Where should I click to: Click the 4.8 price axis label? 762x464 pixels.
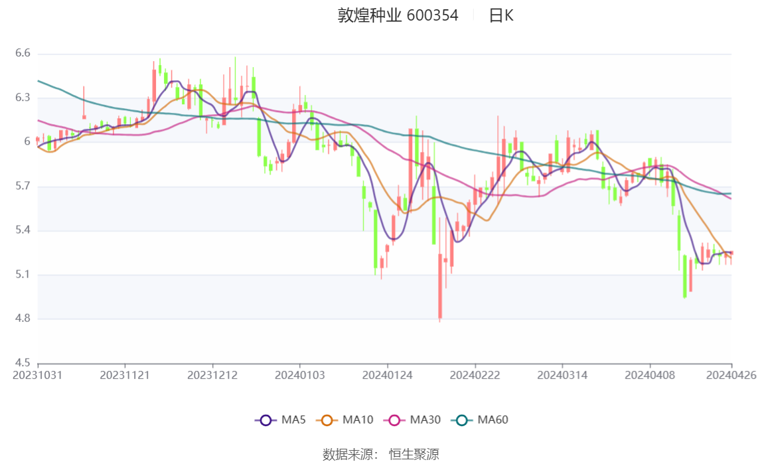tap(23, 318)
